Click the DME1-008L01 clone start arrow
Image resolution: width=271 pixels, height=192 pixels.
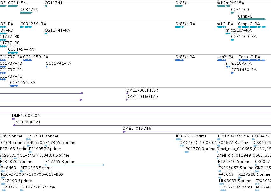[x=14, y=119]
